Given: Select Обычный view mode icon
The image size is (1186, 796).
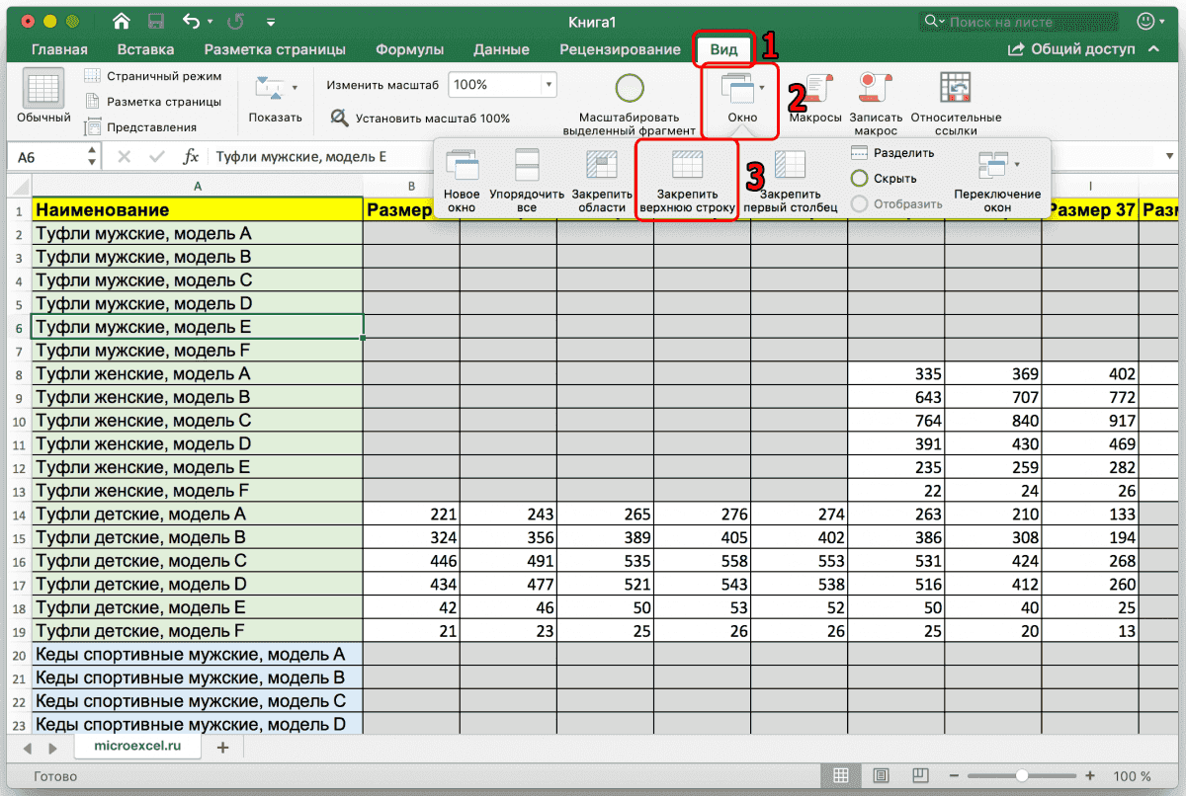Looking at the screenshot, I should pyautogui.click(x=35, y=94).
